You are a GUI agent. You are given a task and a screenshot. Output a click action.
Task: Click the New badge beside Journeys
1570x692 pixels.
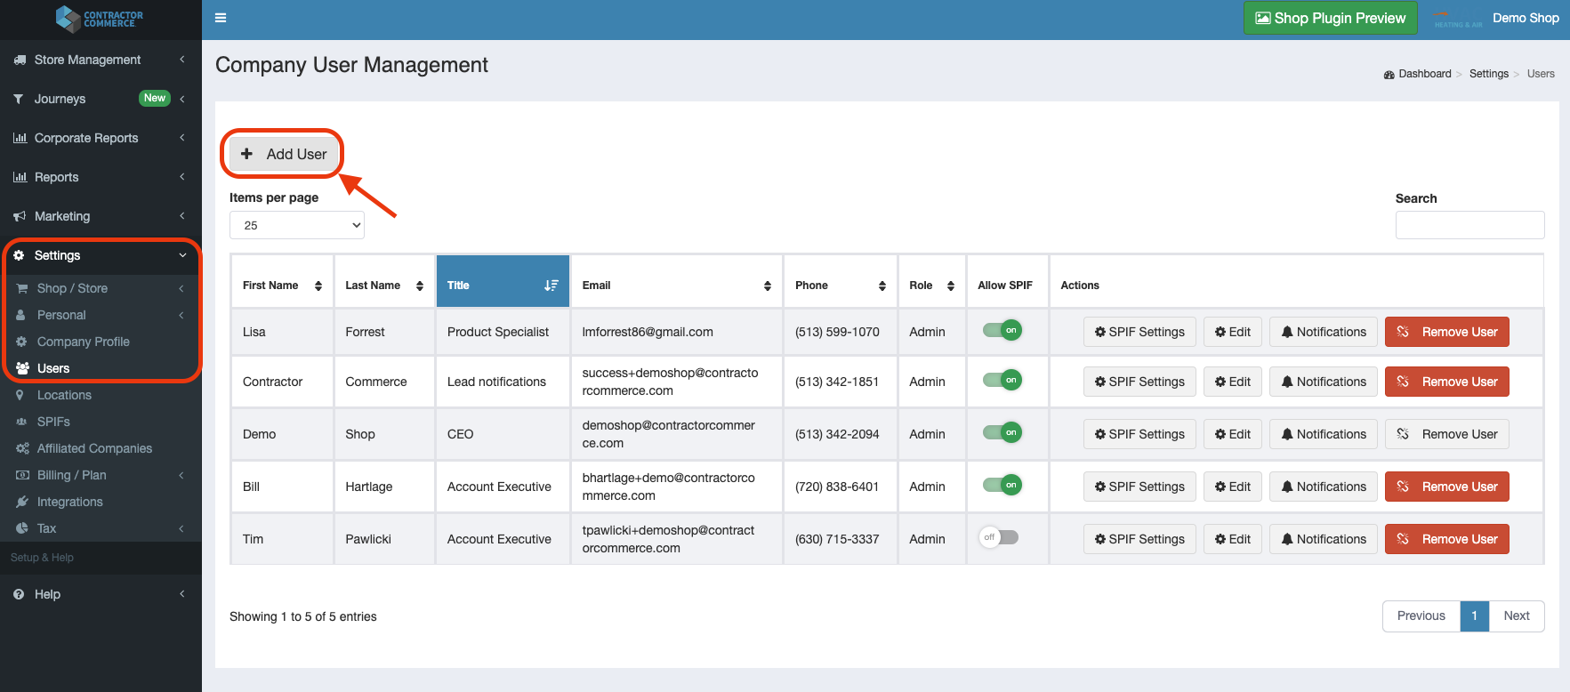pos(155,98)
